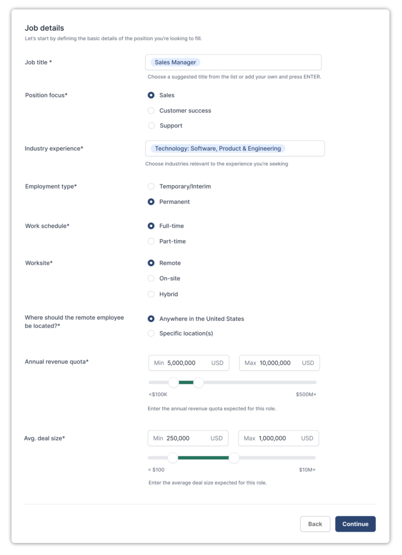Click the Back button
Viewport: 402px width, 555px height.
pyautogui.click(x=315, y=524)
